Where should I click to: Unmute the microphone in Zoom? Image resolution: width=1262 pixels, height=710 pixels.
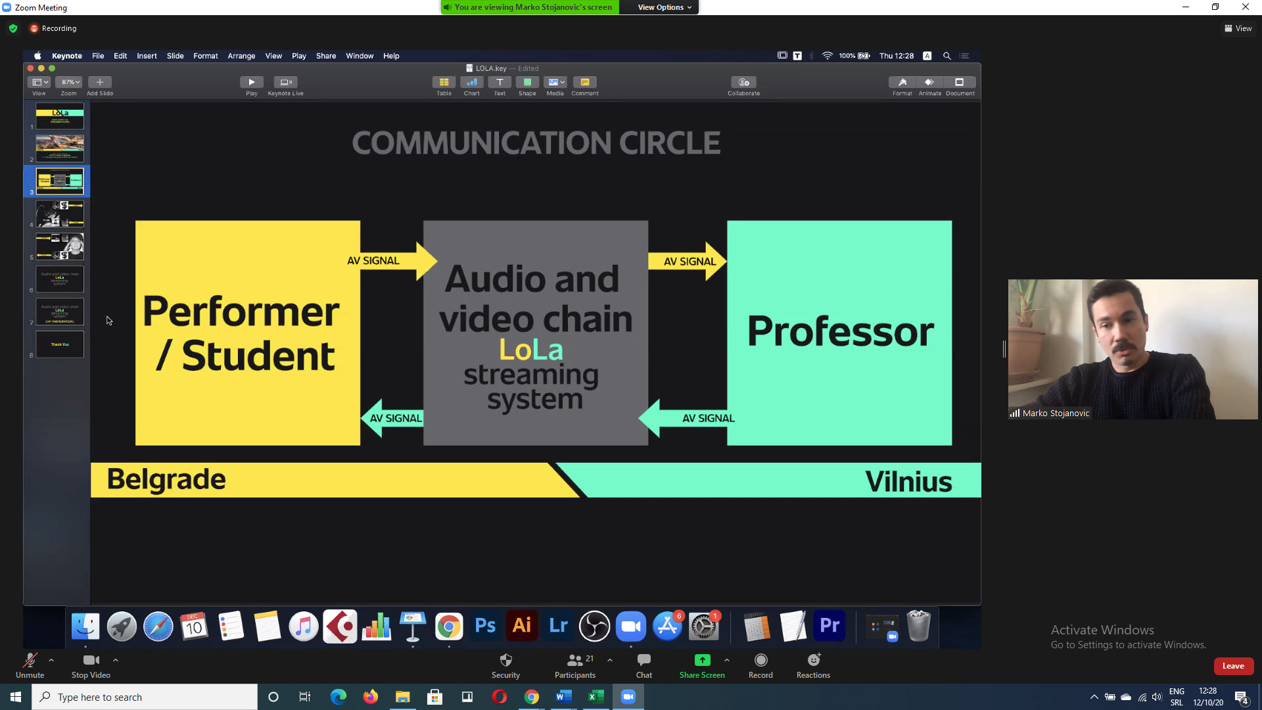(x=30, y=665)
